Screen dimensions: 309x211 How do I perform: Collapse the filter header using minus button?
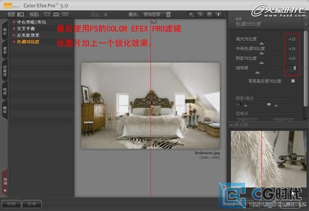coord(305,24)
